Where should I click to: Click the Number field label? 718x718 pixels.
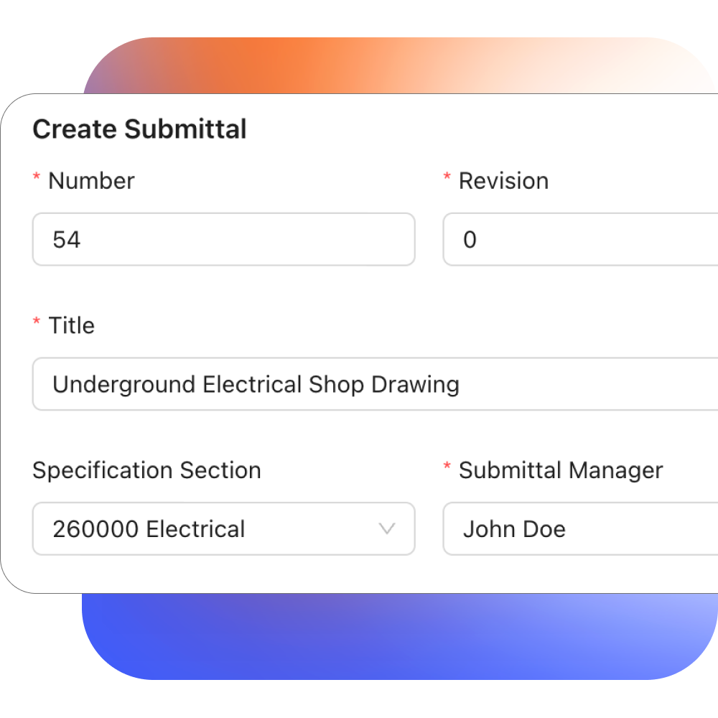point(91,181)
